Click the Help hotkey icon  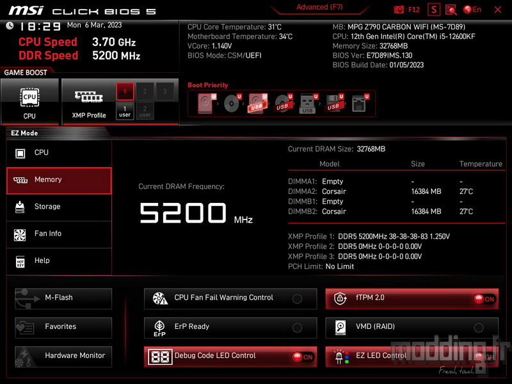point(20,262)
